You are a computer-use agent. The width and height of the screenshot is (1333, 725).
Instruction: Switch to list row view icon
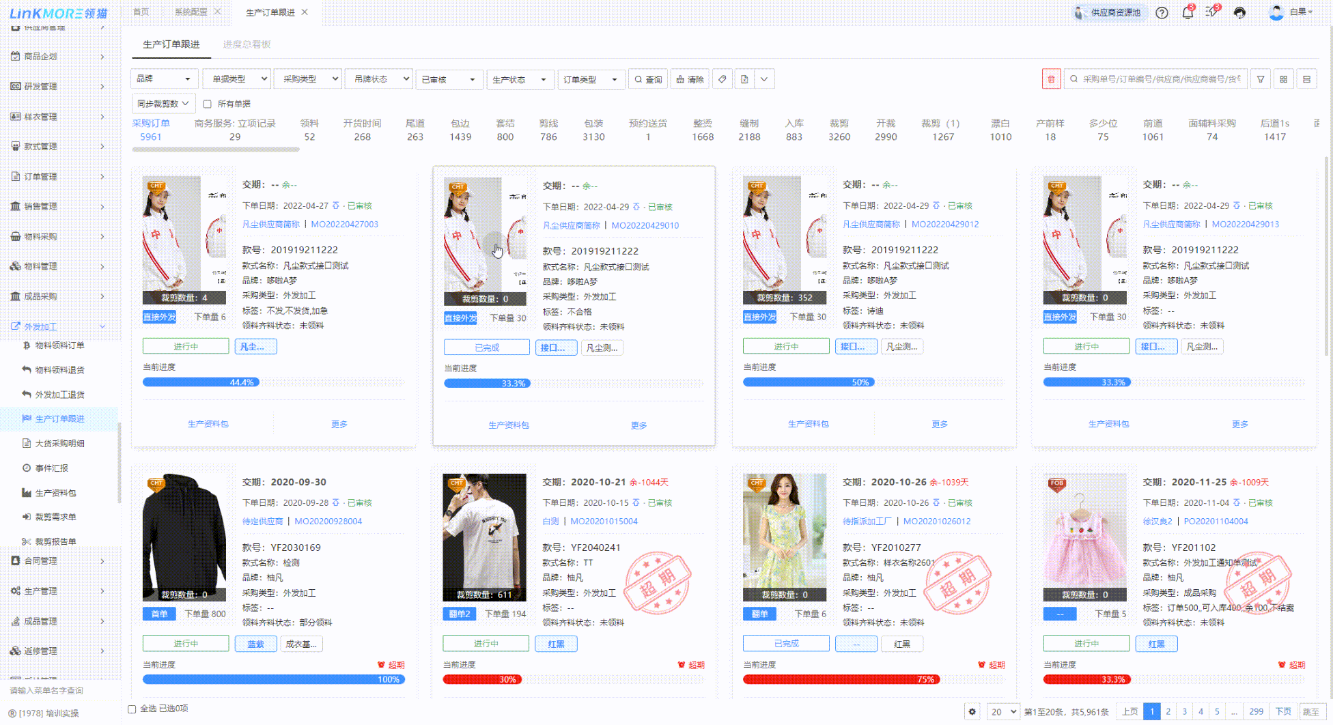coord(1306,79)
